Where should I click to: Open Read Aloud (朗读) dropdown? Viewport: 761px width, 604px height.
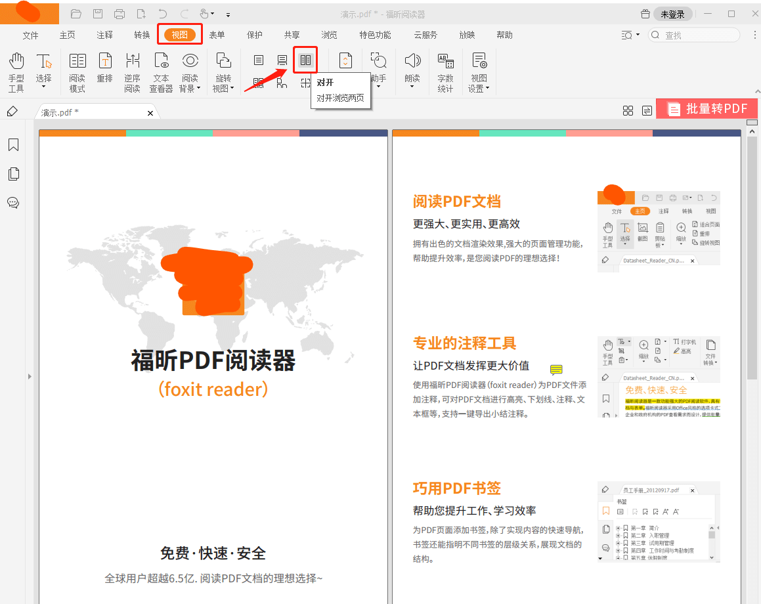[x=412, y=87]
